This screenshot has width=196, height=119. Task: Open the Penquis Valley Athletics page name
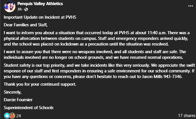coord(40,4)
